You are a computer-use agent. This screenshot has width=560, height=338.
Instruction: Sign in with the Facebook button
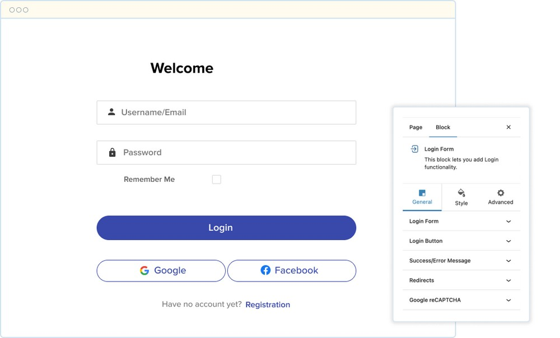292,270
